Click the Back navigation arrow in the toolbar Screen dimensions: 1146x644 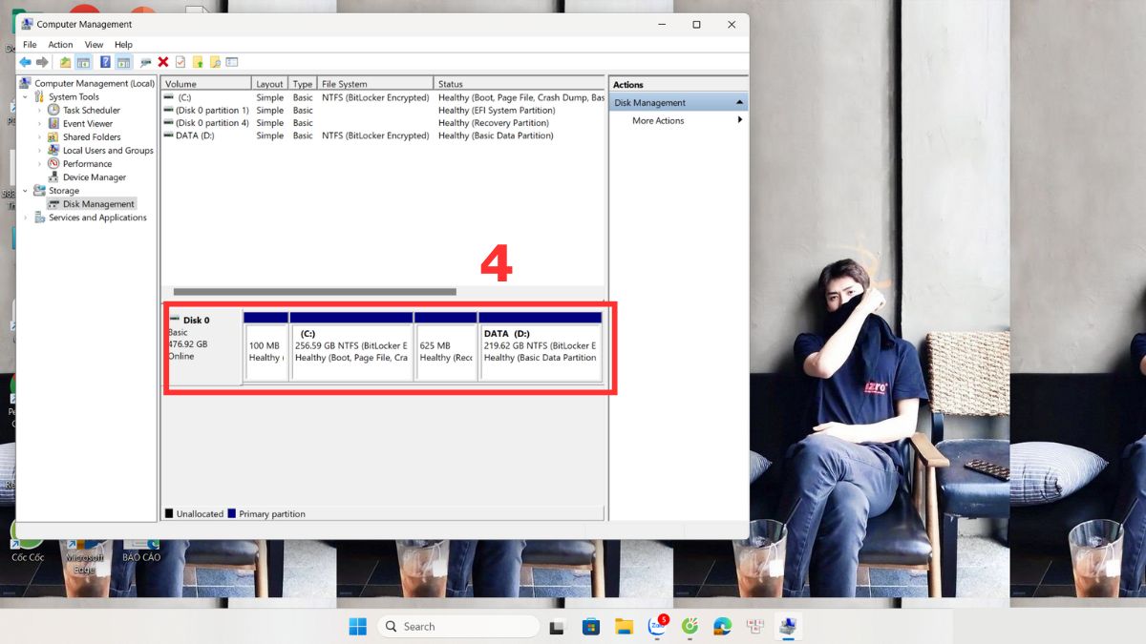pos(26,61)
